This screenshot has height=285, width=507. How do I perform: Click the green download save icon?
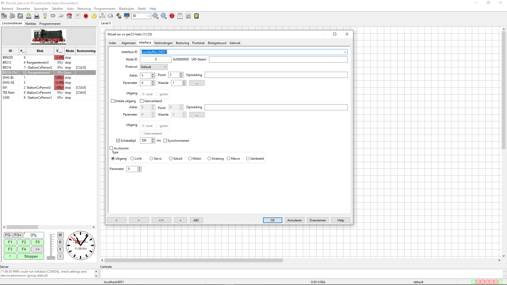[29, 16]
